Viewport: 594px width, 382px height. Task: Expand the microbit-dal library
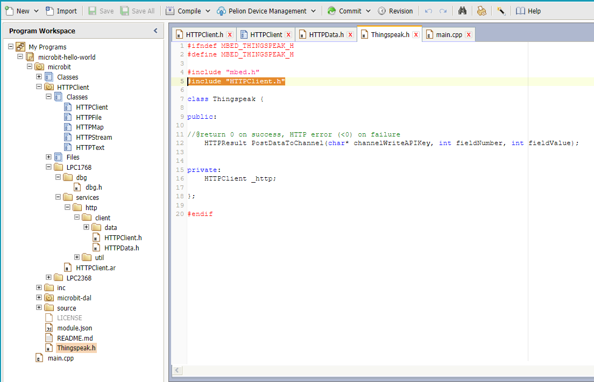[39, 297]
